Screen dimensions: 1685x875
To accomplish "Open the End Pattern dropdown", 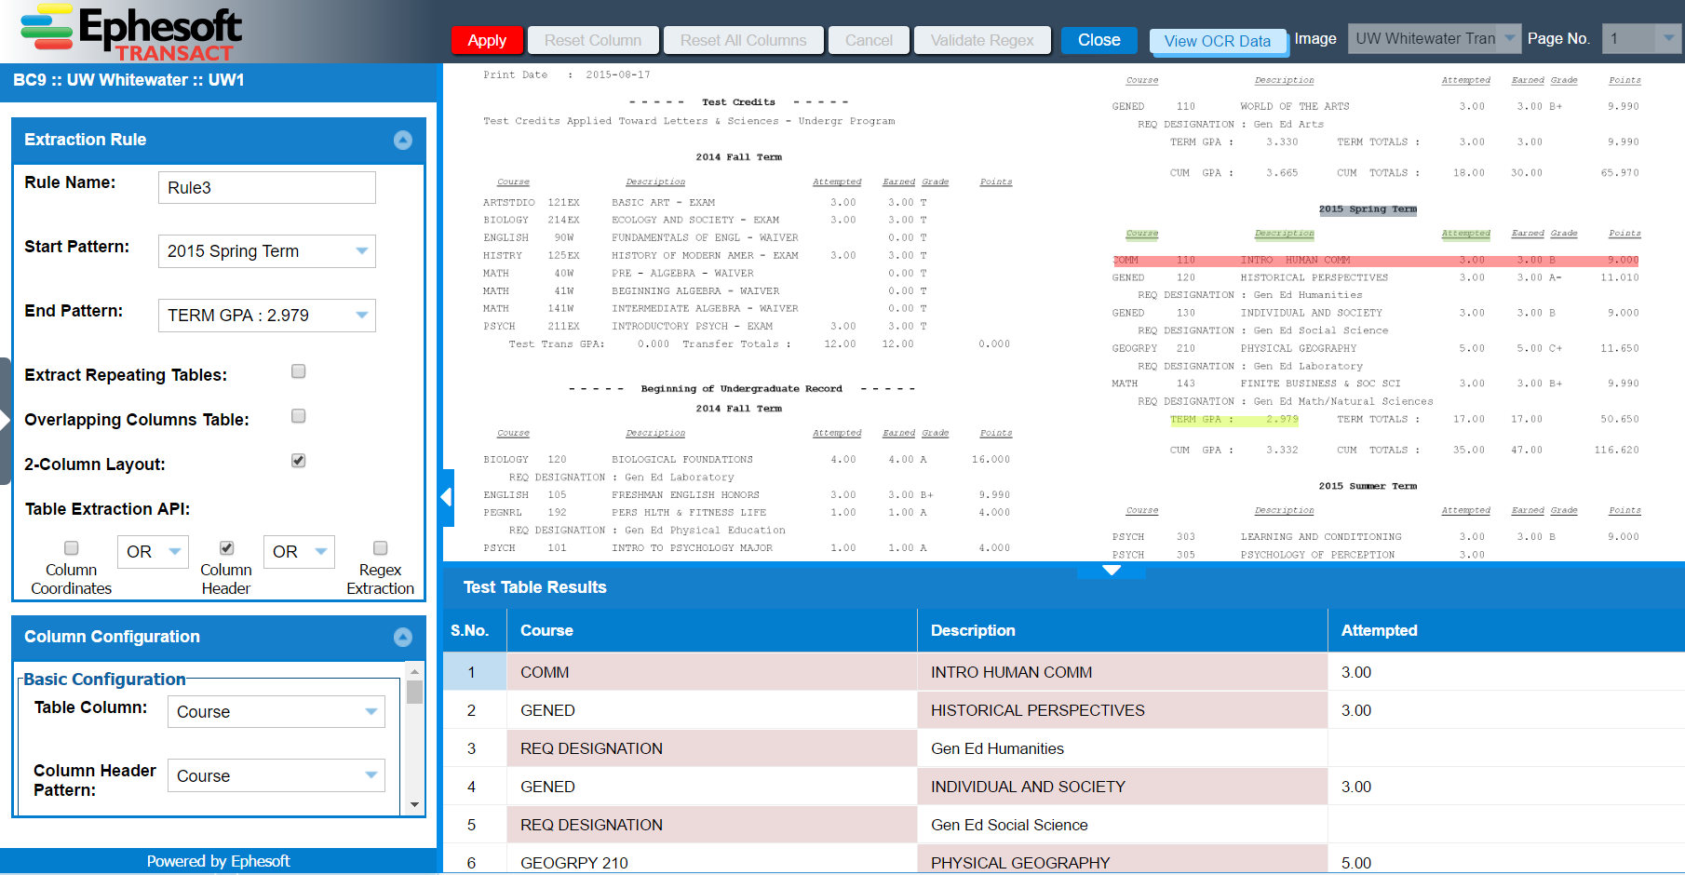I will coord(361,316).
